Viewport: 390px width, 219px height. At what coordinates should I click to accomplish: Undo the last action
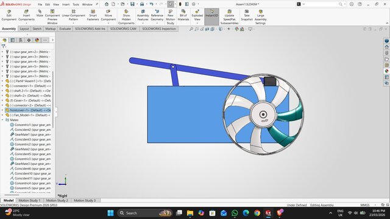(x=151, y=4)
